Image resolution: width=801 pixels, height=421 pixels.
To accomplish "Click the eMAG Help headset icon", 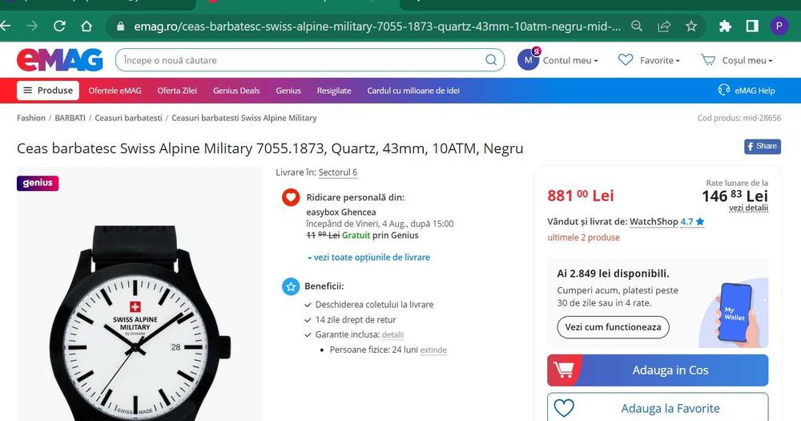I will [x=724, y=90].
